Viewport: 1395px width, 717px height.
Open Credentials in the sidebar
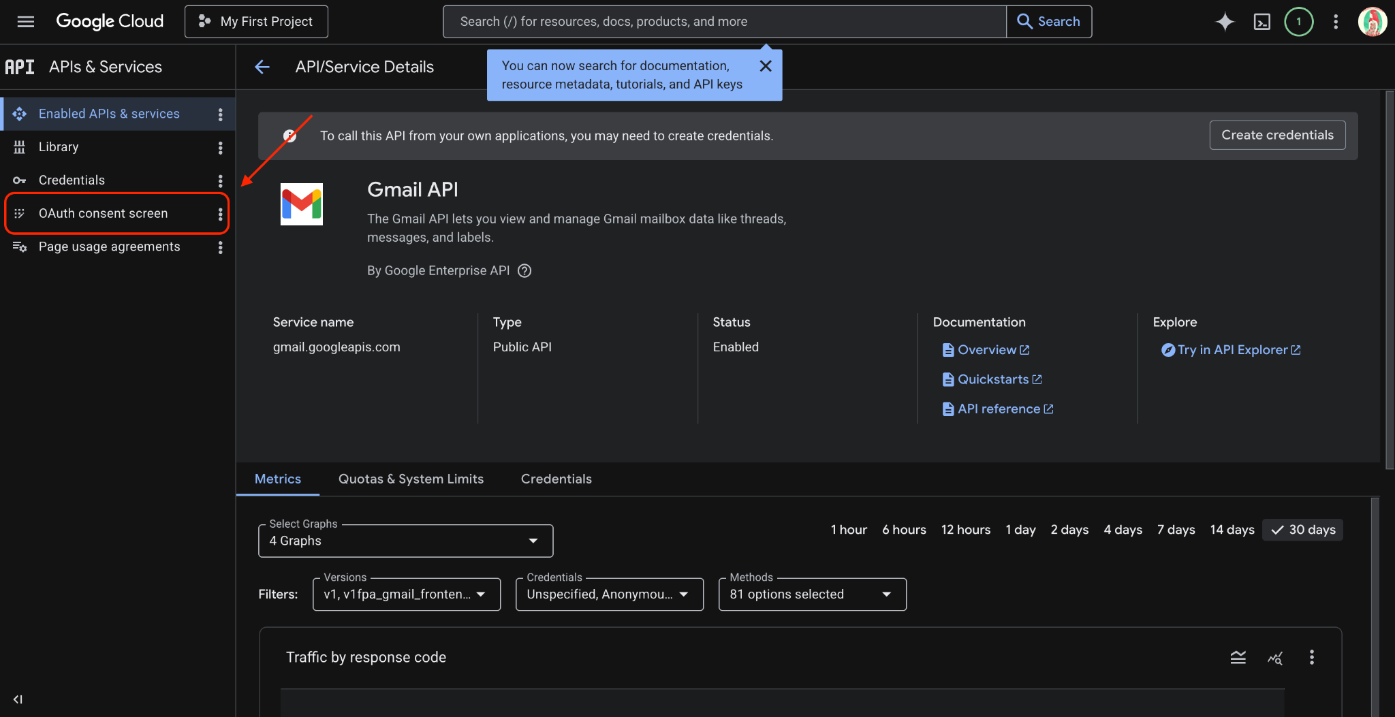pos(72,180)
